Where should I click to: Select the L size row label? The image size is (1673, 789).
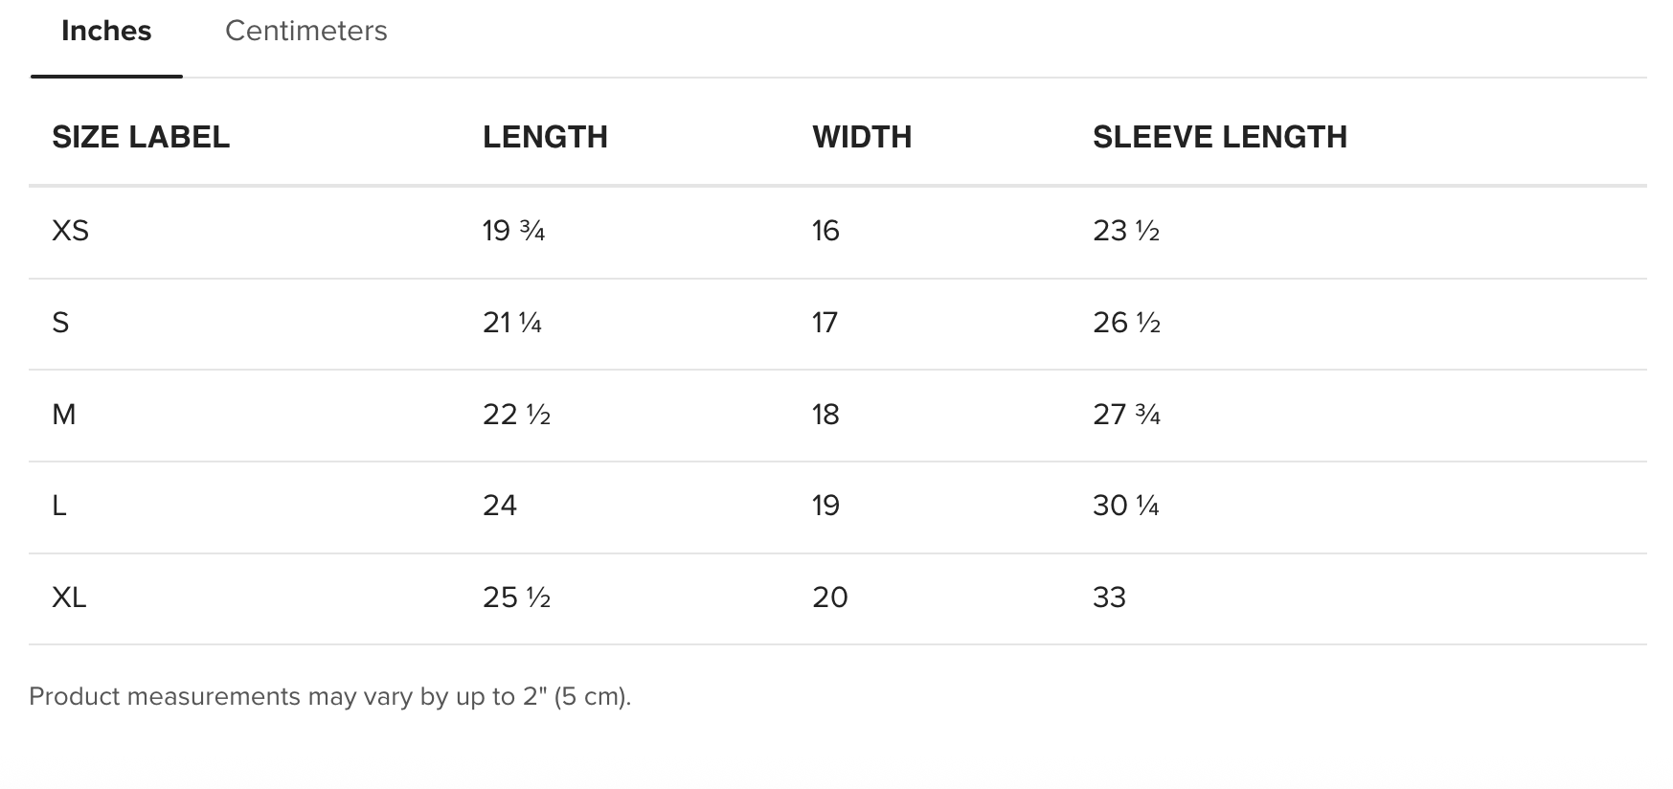[58, 506]
